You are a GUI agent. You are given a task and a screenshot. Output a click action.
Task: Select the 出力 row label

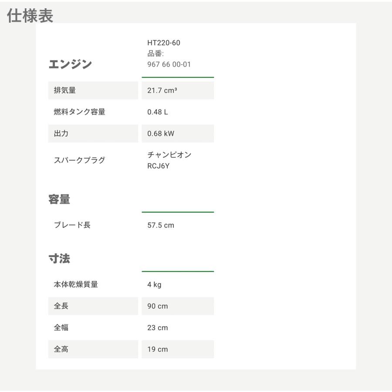(x=58, y=134)
